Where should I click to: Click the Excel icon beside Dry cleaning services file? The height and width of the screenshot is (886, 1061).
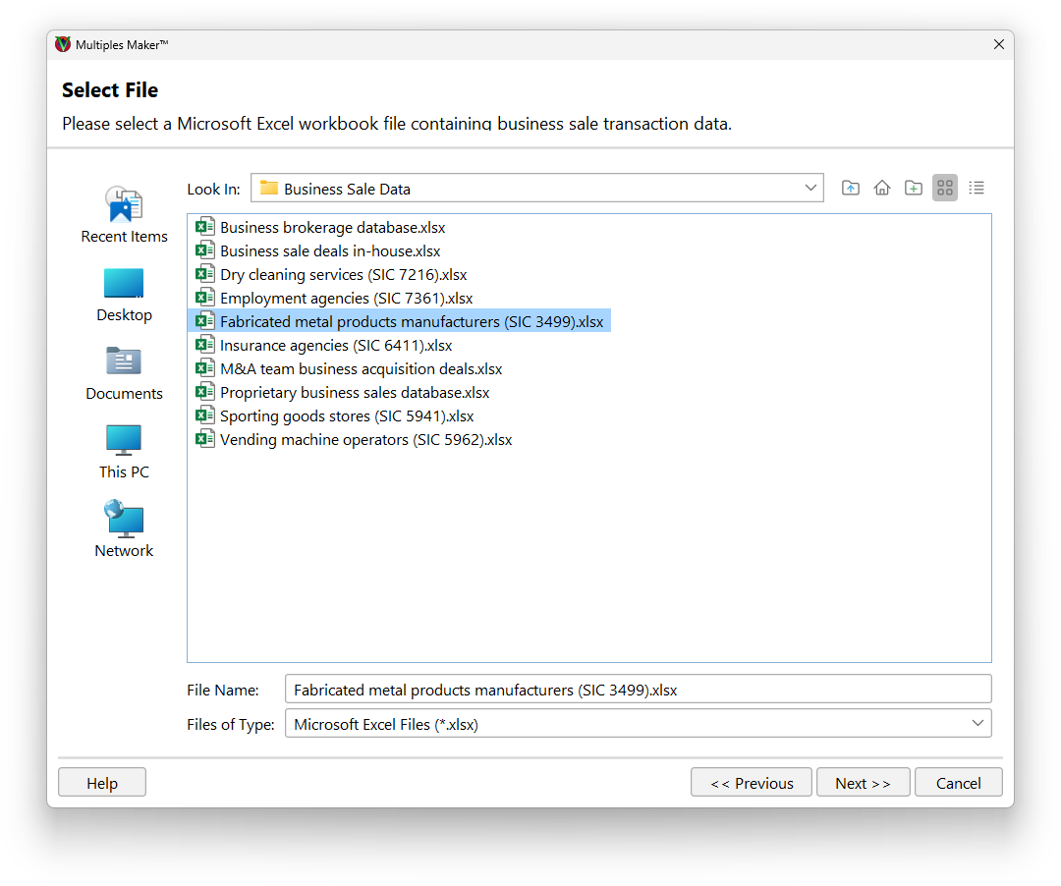pyautogui.click(x=205, y=273)
